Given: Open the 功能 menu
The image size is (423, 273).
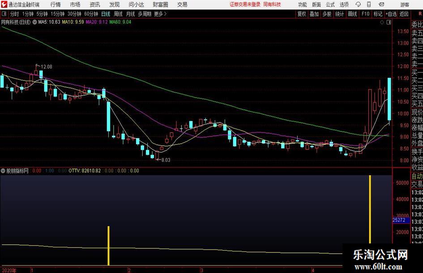Looking at the screenshot, I should coord(303,4).
